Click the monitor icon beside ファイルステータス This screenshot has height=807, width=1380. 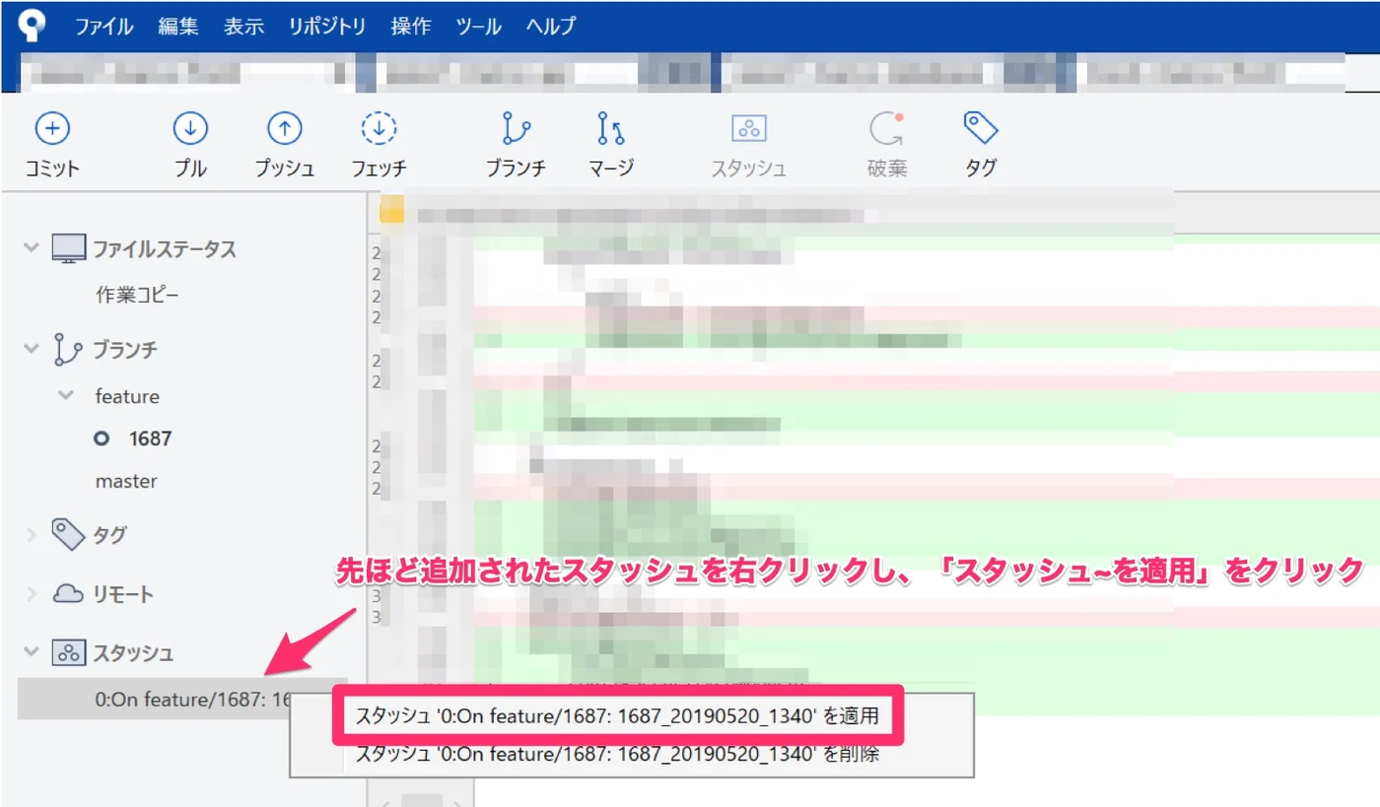pyautogui.click(x=69, y=249)
